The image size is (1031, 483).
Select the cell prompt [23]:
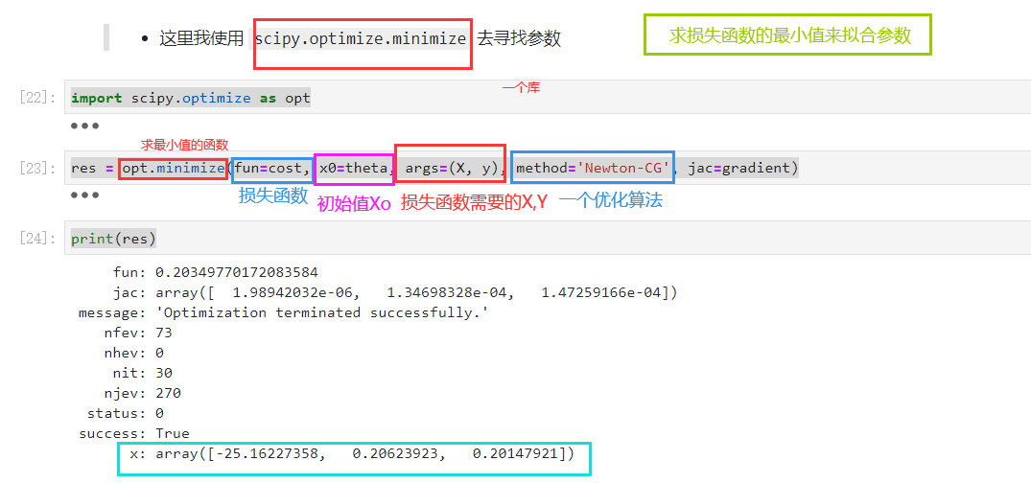(x=37, y=169)
